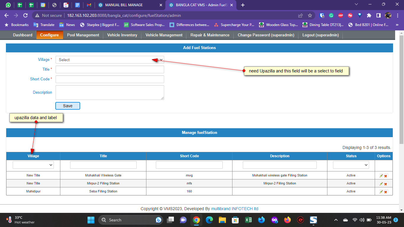404x227 pixels.
Task: Open the Extensions puzzle menu
Action: tap(369, 15)
